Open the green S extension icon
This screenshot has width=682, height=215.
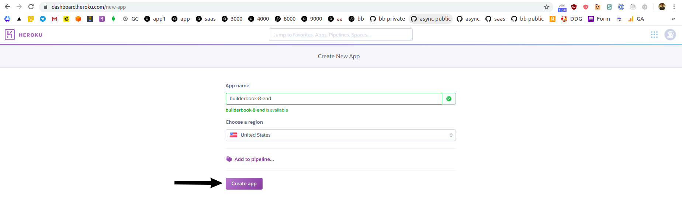609,7
